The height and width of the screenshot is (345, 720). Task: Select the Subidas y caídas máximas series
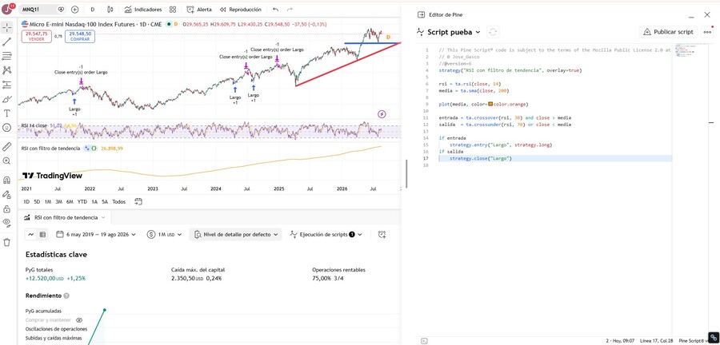coord(54,338)
